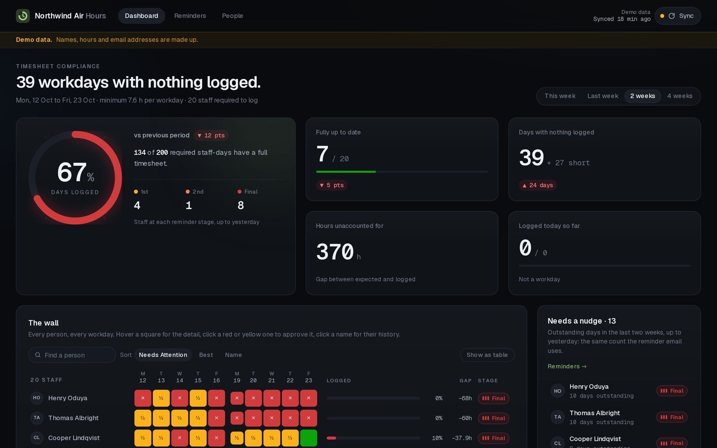Image resolution: width=717 pixels, height=448 pixels.
Task: Click the Find a person search field
Action: click(72, 355)
